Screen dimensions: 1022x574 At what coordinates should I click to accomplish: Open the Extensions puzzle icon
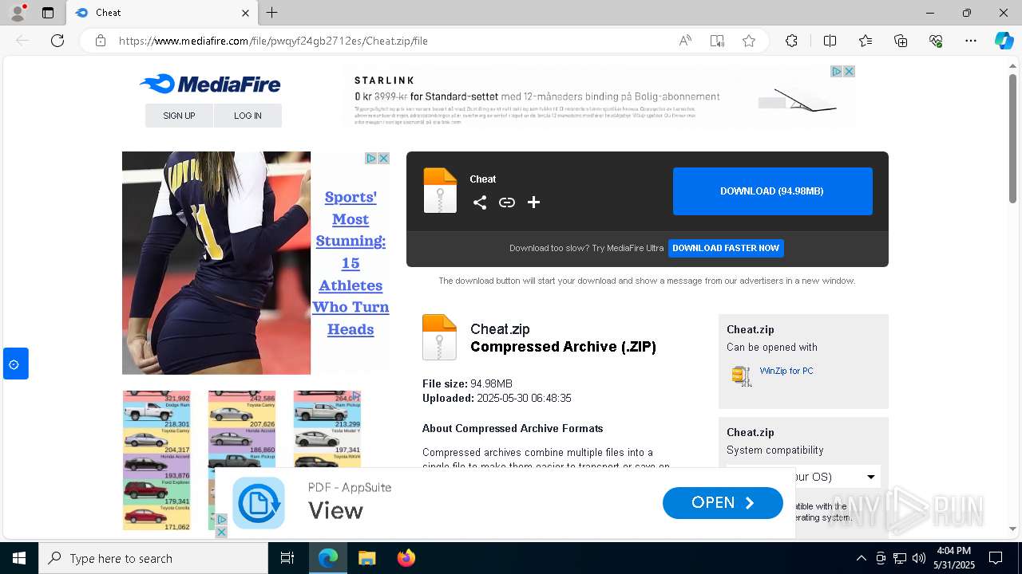[x=791, y=41]
